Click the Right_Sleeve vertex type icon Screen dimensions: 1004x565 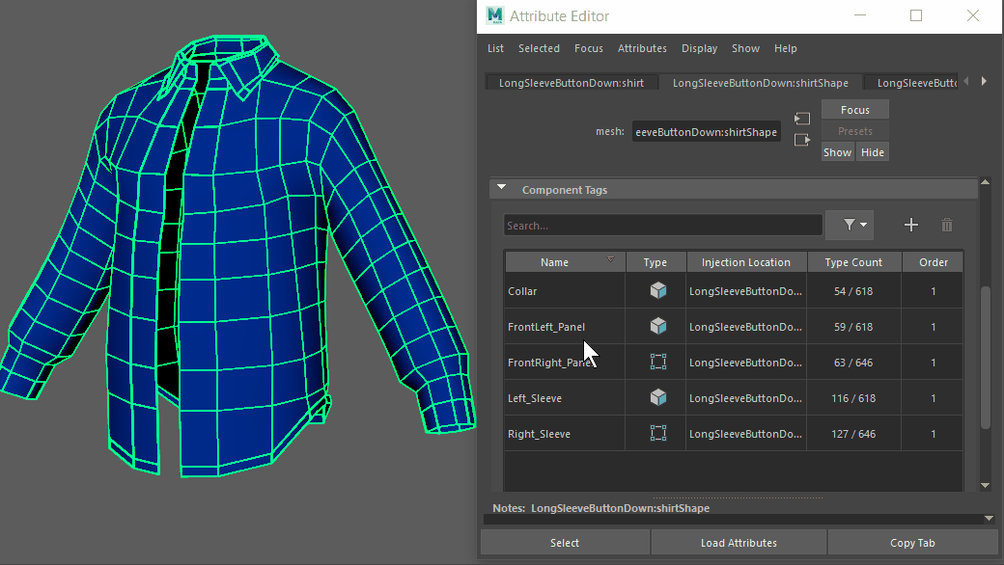point(657,434)
